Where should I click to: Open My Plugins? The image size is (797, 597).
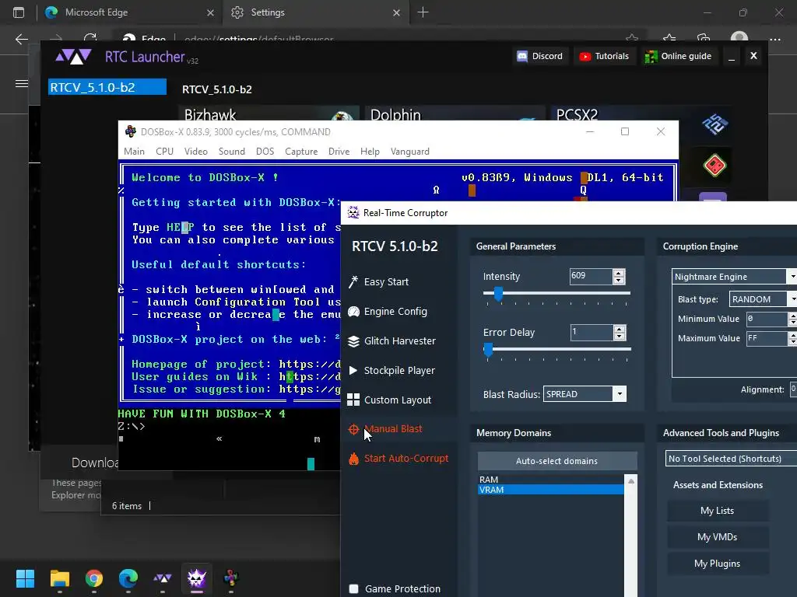coord(717,564)
